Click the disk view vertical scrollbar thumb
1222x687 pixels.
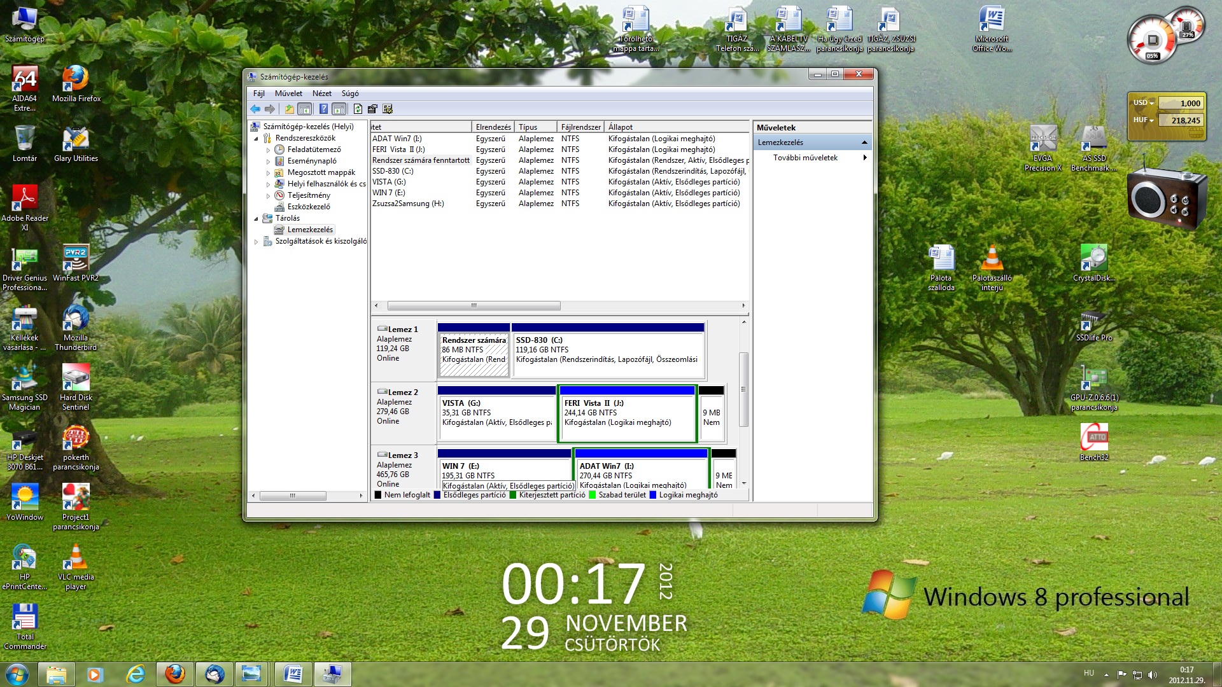pyautogui.click(x=743, y=389)
